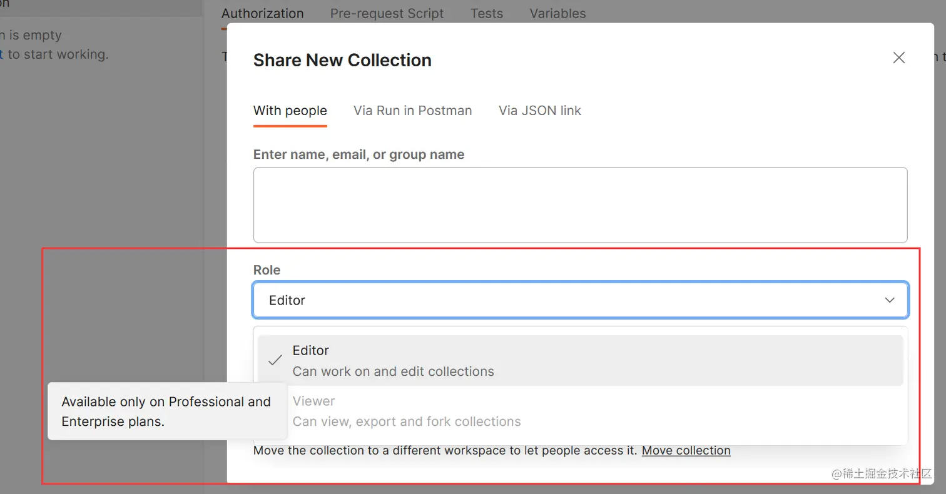Viewport: 946px width, 494px height.
Task: Collapse the Role dropdown showing Editor
Action: (580, 300)
